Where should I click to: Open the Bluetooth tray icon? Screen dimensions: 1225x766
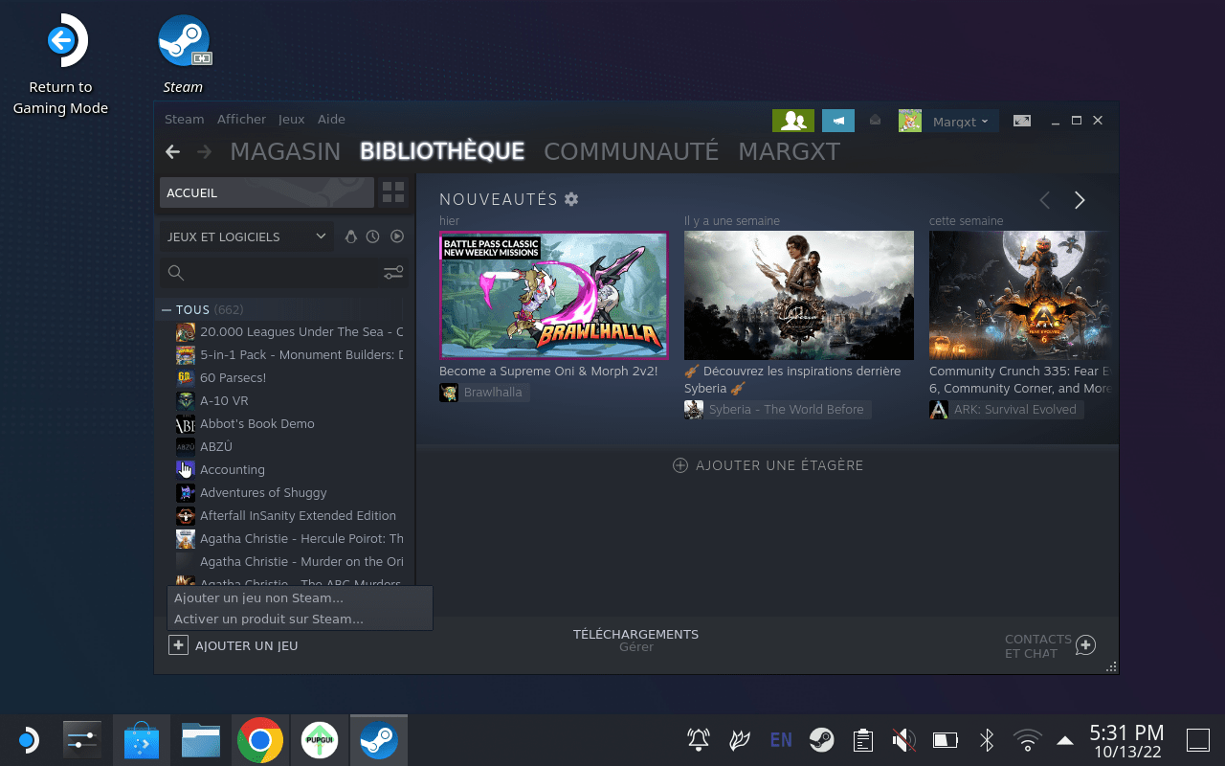click(987, 740)
